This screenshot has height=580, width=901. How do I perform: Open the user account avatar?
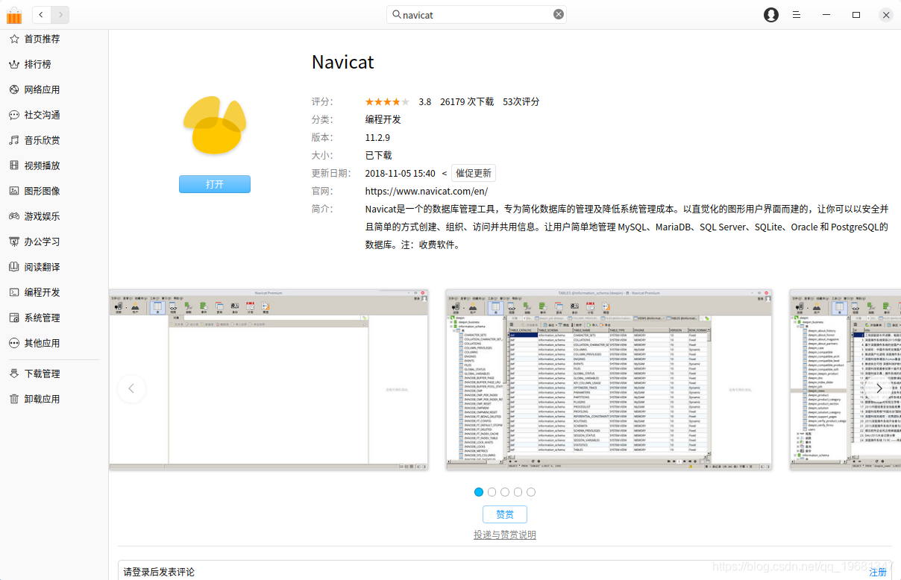[x=771, y=15]
